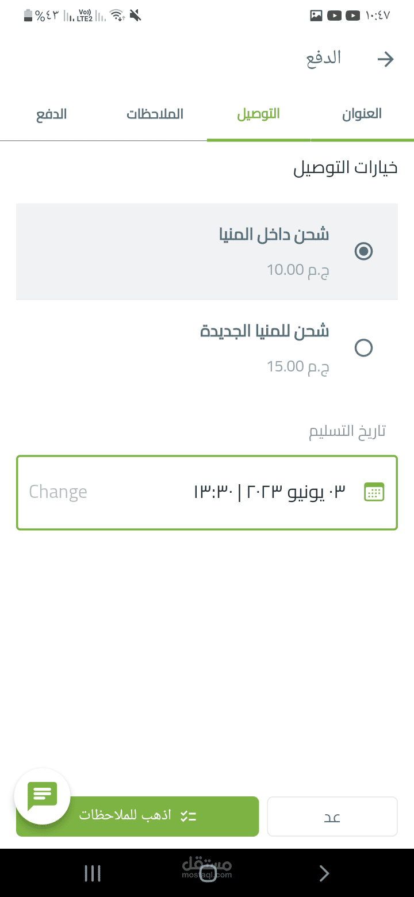Tap the calendar icon in delivery date

[x=374, y=492]
